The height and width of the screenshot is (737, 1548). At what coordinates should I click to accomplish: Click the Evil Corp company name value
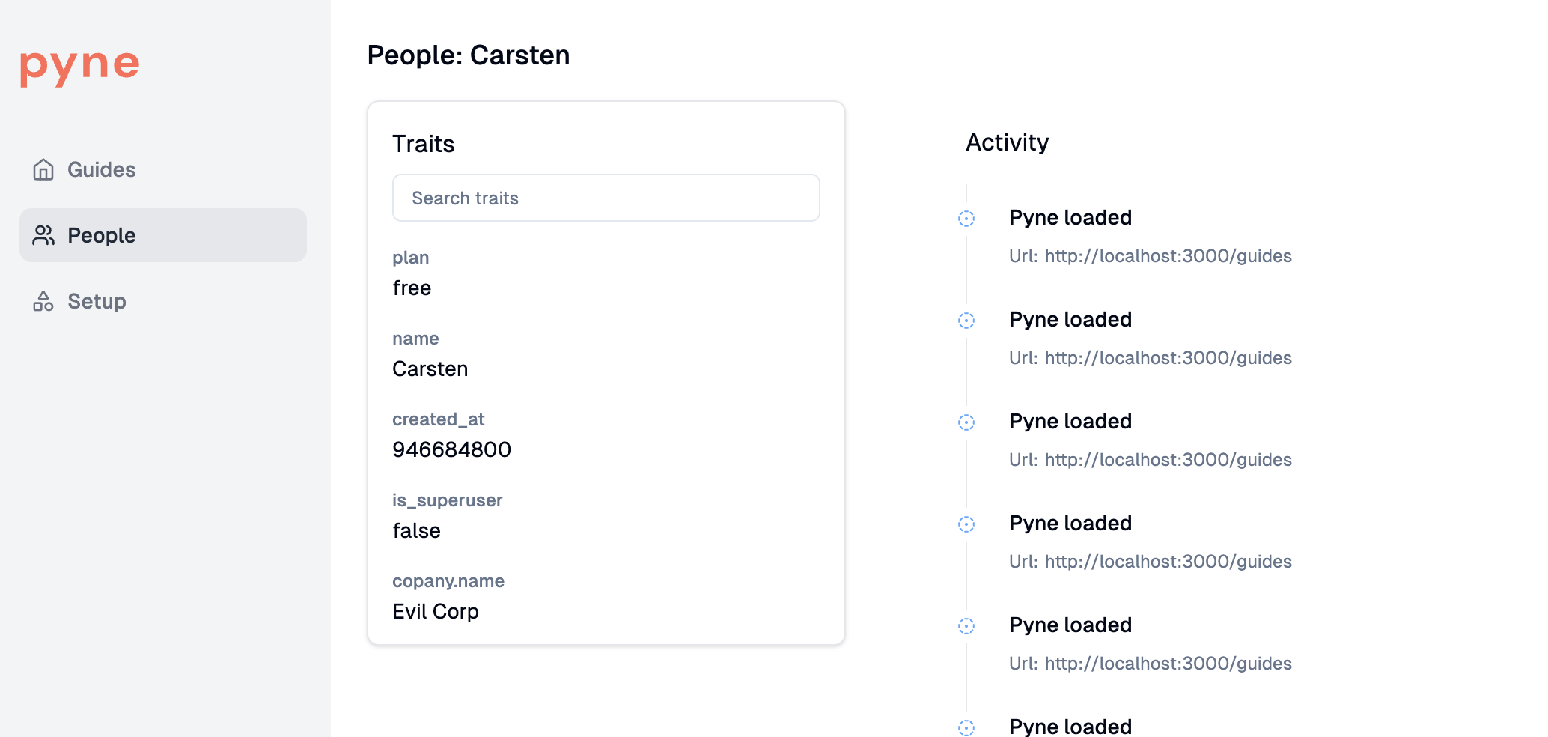pos(436,612)
